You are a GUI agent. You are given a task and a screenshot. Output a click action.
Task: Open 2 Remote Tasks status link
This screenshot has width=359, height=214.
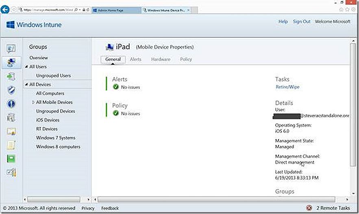[x=333, y=208]
